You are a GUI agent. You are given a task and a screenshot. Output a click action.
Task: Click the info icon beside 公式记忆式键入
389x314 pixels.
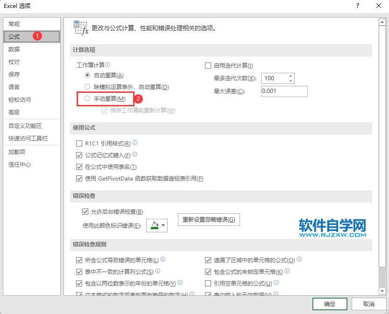click(x=134, y=154)
